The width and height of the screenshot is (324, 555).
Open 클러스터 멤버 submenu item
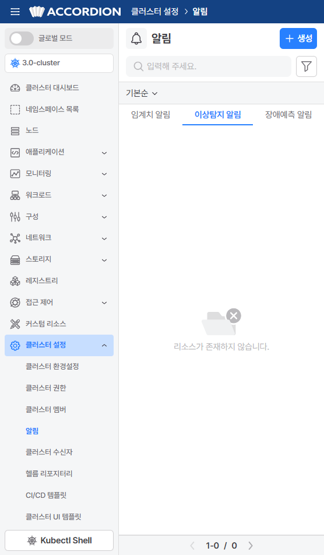click(45, 409)
